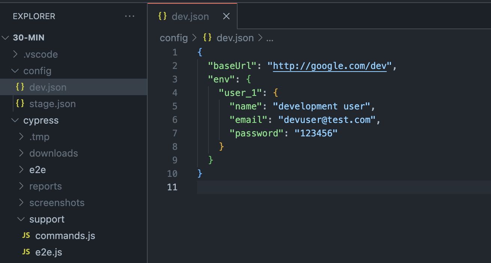491x263 pixels.
Task: Collapse the 30-MIN workspace root
Action: point(5,37)
